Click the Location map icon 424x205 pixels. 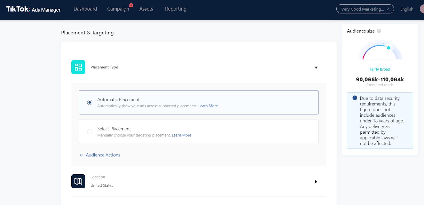click(x=78, y=181)
